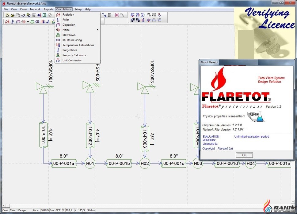Select pipe 10-P-001 on the canvas

[x=44, y=135]
